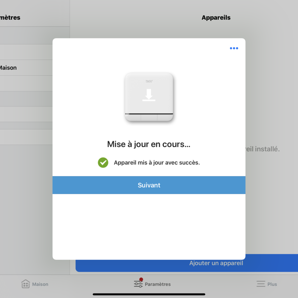Open the Plus tab
The width and height of the screenshot is (298, 298).
click(267, 284)
